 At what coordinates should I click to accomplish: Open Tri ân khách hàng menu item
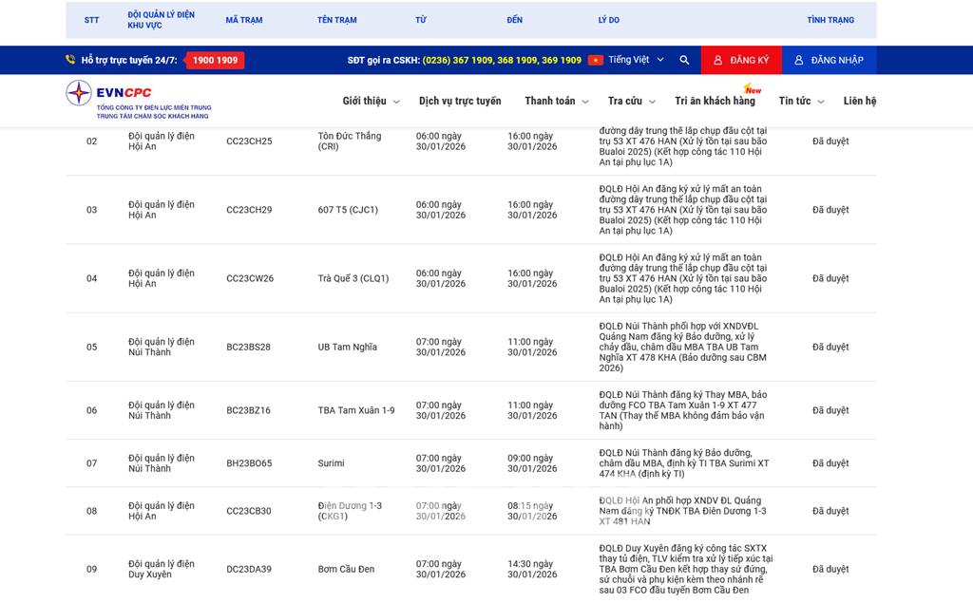(x=715, y=101)
